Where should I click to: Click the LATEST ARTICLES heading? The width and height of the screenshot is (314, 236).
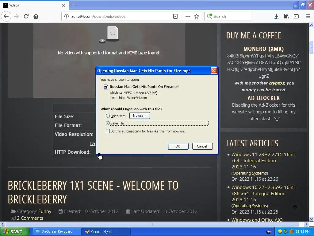click(x=252, y=143)
